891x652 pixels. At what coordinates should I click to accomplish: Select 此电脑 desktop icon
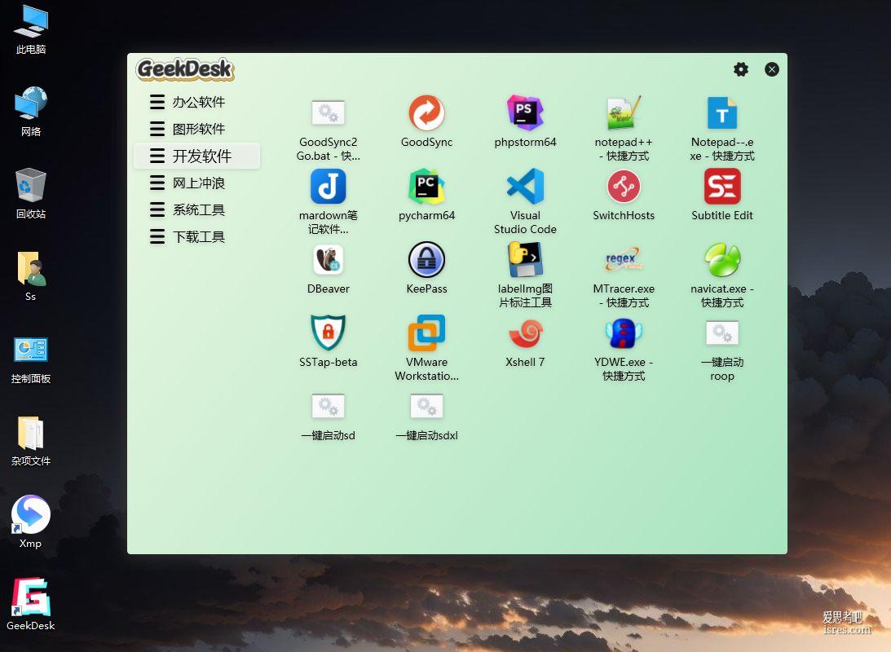[x=31, y=30]
